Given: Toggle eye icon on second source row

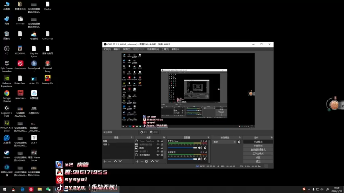Looking at the screenshot, I should [x=158, y=145].
